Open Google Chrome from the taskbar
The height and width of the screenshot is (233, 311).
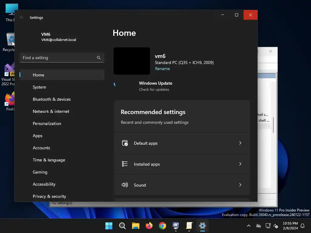coord(162,226)
